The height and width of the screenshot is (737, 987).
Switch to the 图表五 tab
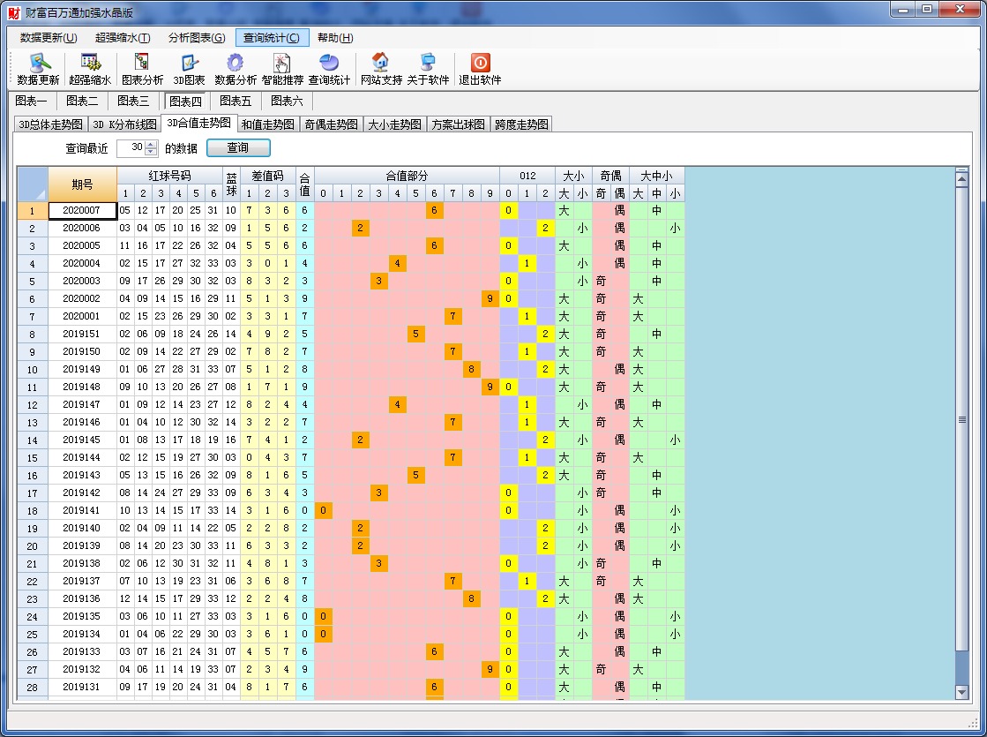tap(236, 101)
